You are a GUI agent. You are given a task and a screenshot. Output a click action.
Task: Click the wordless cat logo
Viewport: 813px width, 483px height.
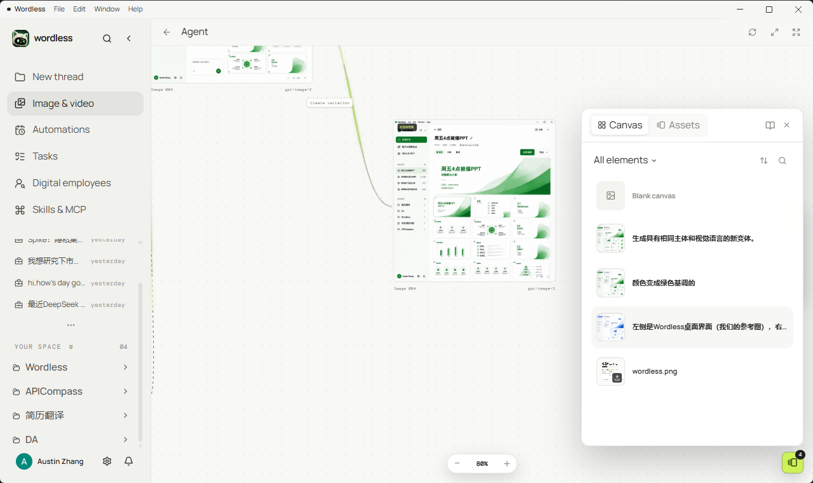(20, 38)
